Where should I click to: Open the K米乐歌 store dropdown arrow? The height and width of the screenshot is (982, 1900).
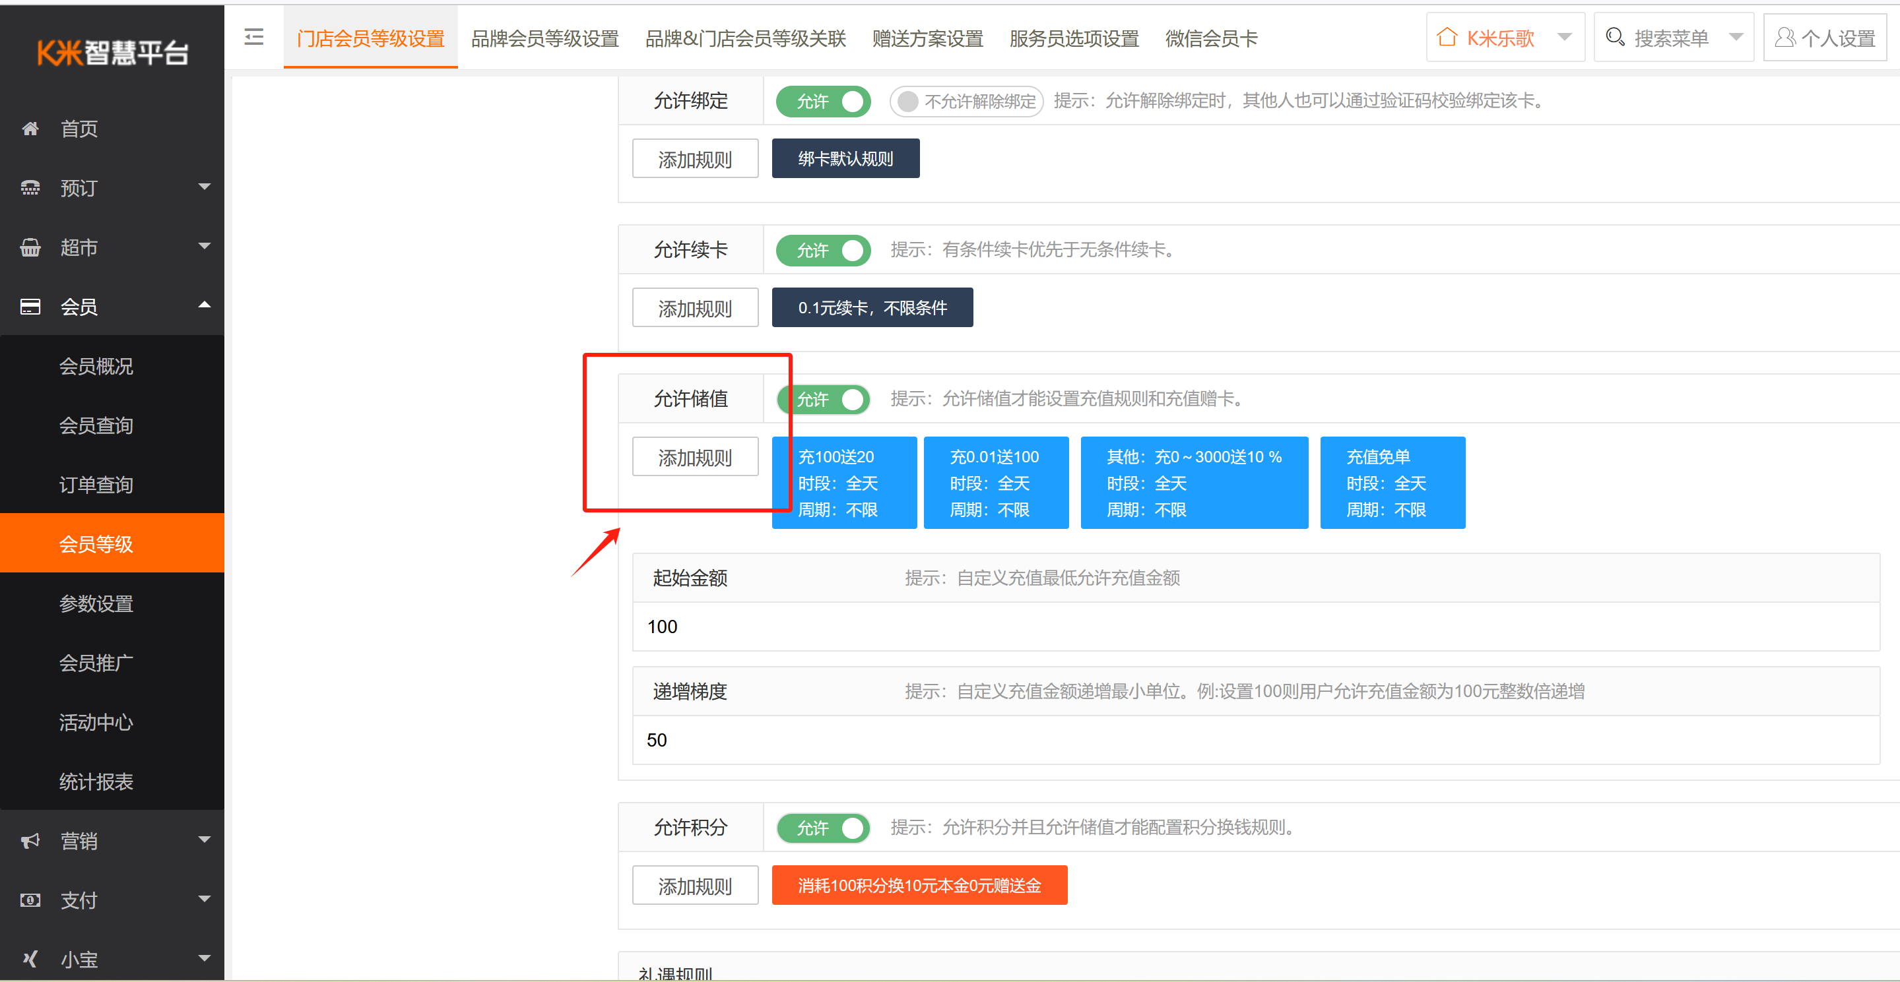tap(1564, 37)
